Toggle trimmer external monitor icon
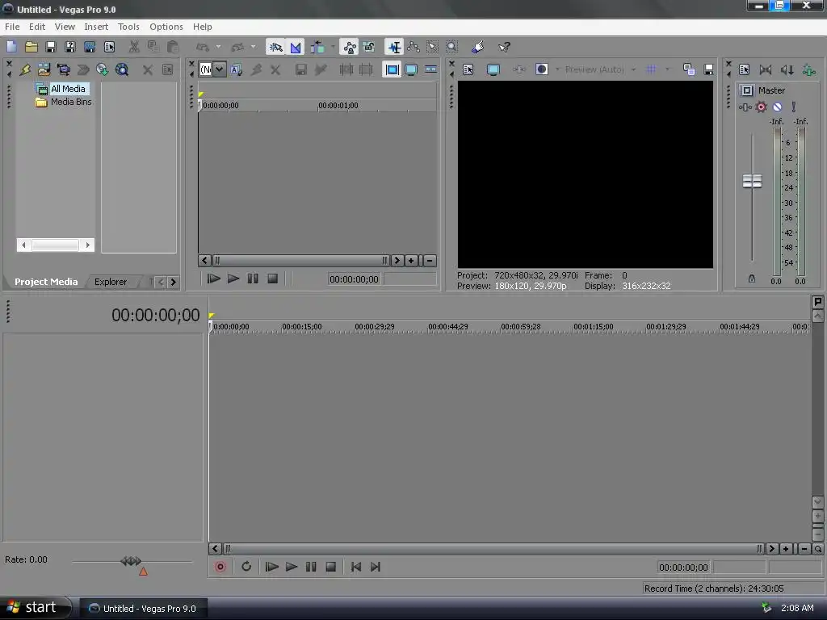This screenshot has height=620, width=827. coord(411,69)
